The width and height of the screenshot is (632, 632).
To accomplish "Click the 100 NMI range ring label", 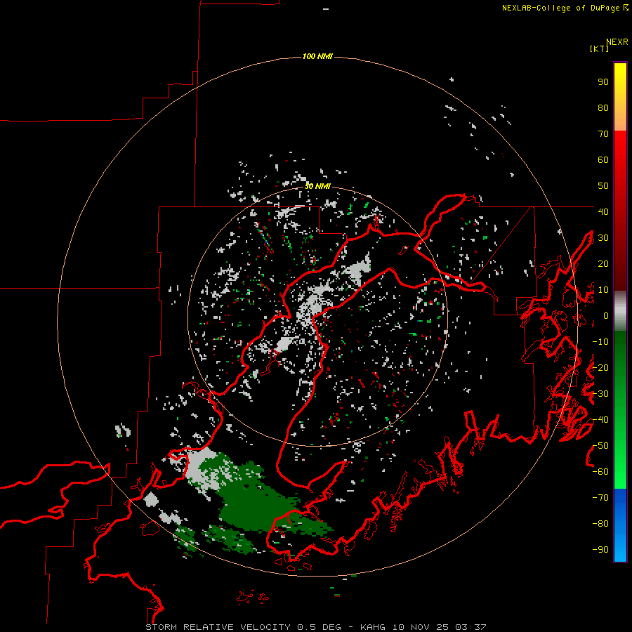I will 317,56.
